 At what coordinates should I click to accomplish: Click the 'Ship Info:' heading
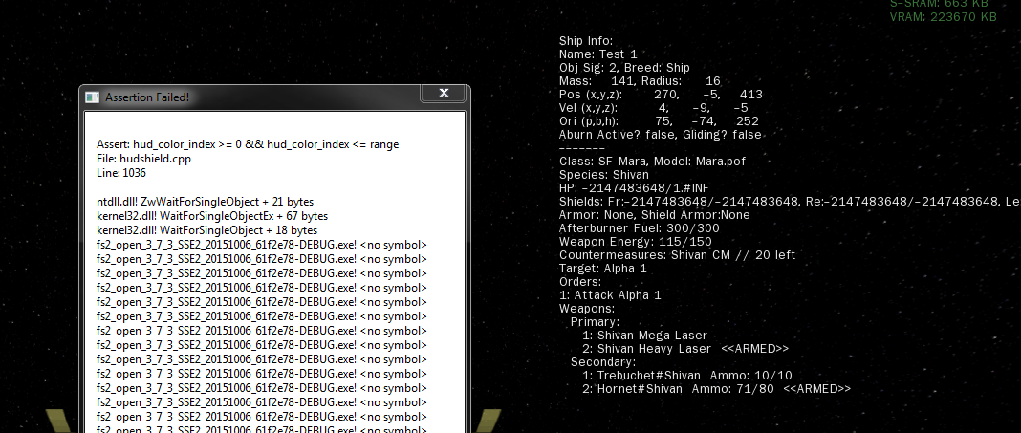(x=586, y=41)
